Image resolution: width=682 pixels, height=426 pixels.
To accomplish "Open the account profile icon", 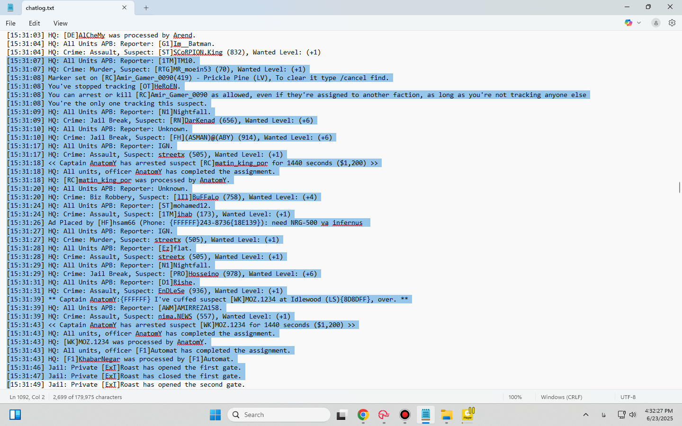I will point(656,23).
